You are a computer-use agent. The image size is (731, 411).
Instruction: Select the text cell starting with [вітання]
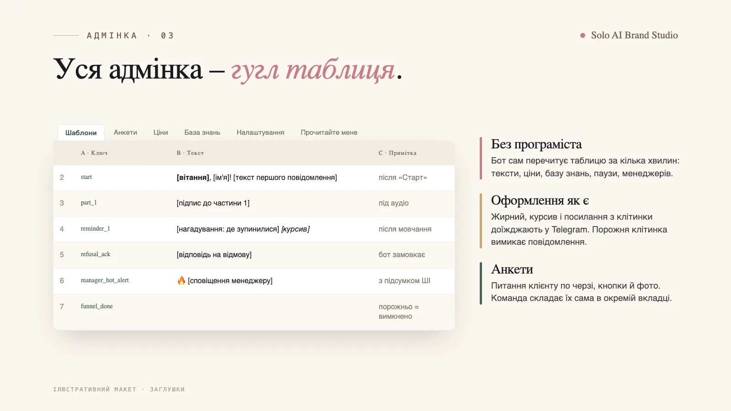coord(257,178)
